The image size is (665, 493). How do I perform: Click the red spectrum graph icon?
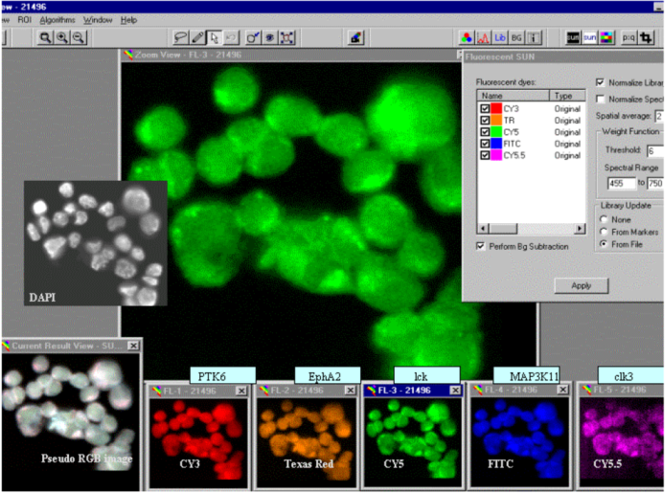(483, 37)
